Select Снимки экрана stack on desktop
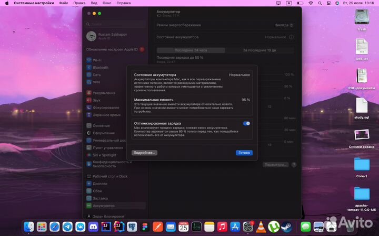The height and width of the screenshot is (236, 379). pos(362,138)
